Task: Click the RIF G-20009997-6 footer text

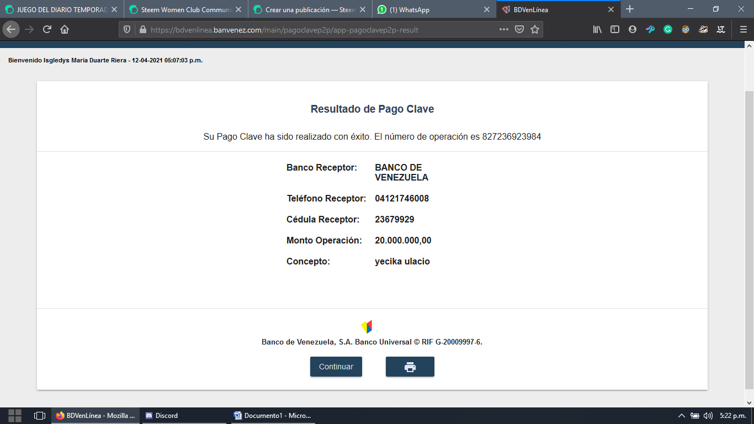Action: tap(452, 342)
